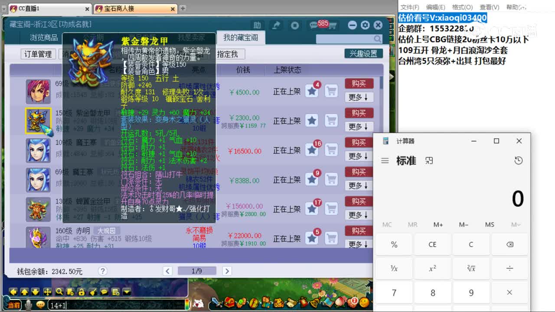
Task: Click 购买 for the ¥4500.00 item
Action: (x=359, y=84)
